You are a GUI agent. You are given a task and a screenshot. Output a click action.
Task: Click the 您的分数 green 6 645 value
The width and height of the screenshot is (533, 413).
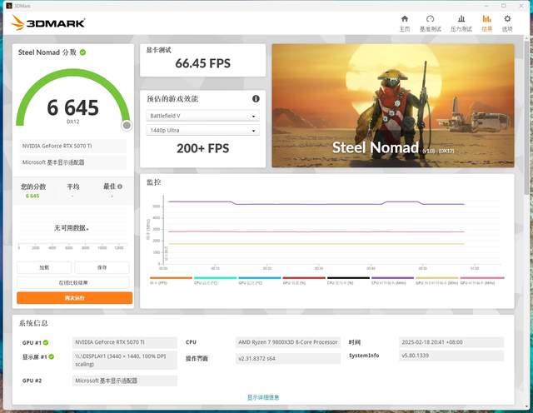pos(32,196)
